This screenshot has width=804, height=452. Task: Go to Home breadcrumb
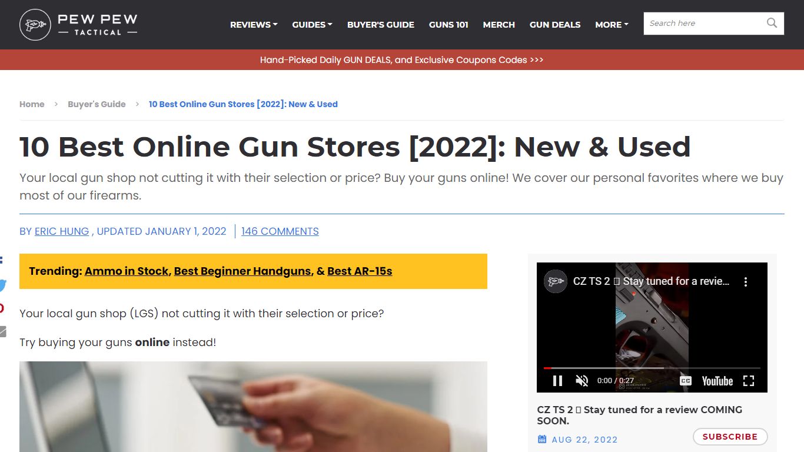coord(32,104)
